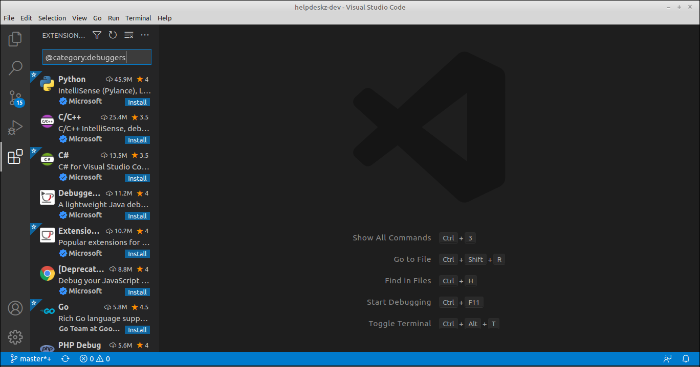Open notifications via the bell icon
This screenshot has width=700, height=367.
point(685,358)
